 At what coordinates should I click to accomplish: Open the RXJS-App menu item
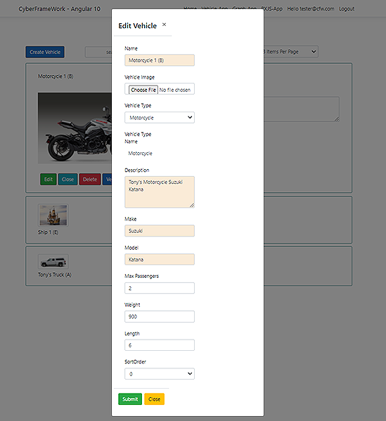[x=271, y=9]
